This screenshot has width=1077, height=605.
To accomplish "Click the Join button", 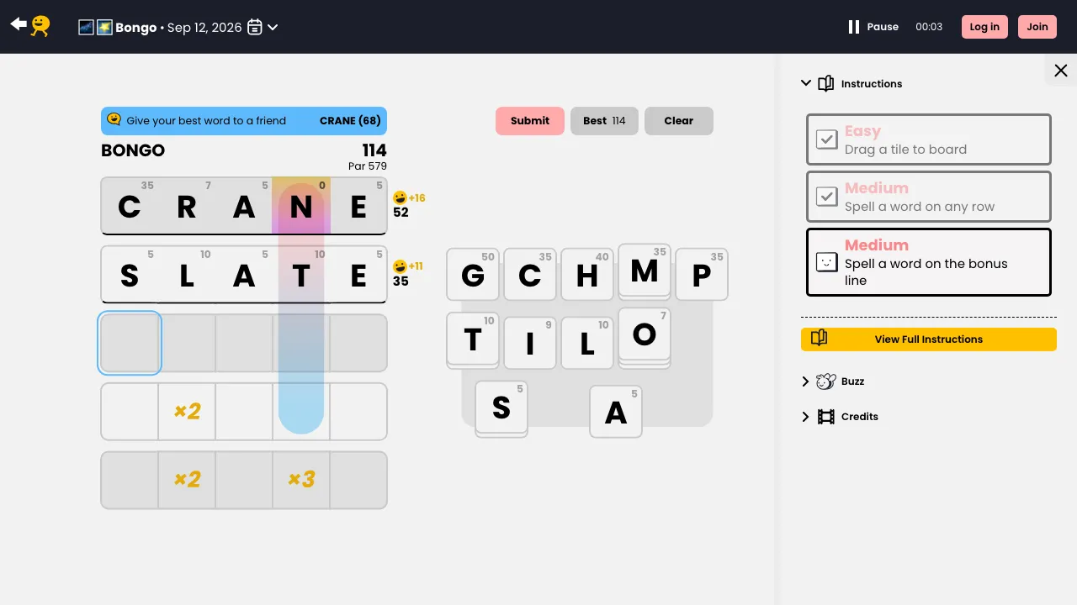I will click(x=1037, y=27).
